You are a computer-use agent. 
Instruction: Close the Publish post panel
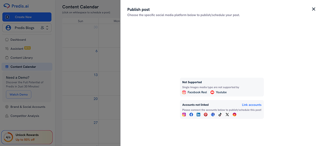coord(314,9)
